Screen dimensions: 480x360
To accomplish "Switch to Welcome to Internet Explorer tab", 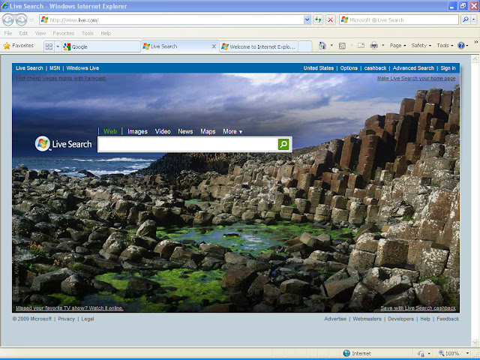I will pyautogui.click(x=259, y=46).
